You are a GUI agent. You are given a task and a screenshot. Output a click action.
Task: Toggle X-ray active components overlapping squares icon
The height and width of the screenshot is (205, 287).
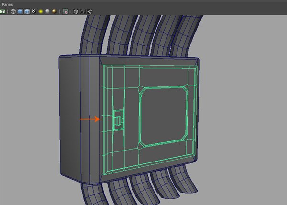(x=83, y=11)
